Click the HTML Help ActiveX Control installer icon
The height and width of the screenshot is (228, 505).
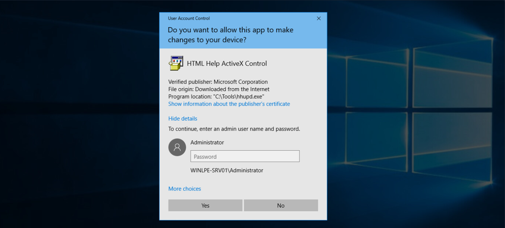(176, 63)
